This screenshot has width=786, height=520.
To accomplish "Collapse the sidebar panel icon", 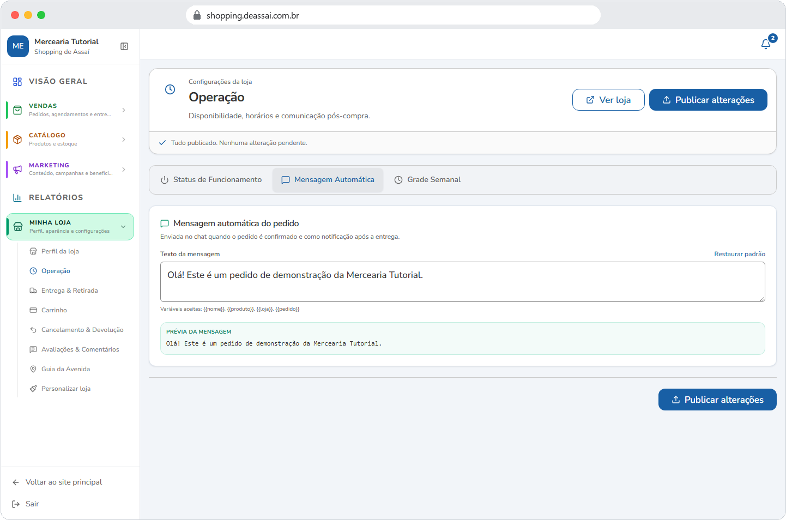I will coord(124,46).
